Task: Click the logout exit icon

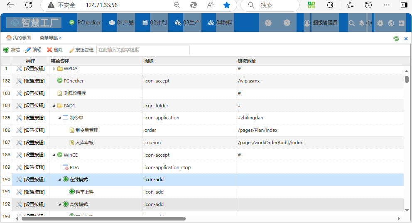Action: [402, 23]
